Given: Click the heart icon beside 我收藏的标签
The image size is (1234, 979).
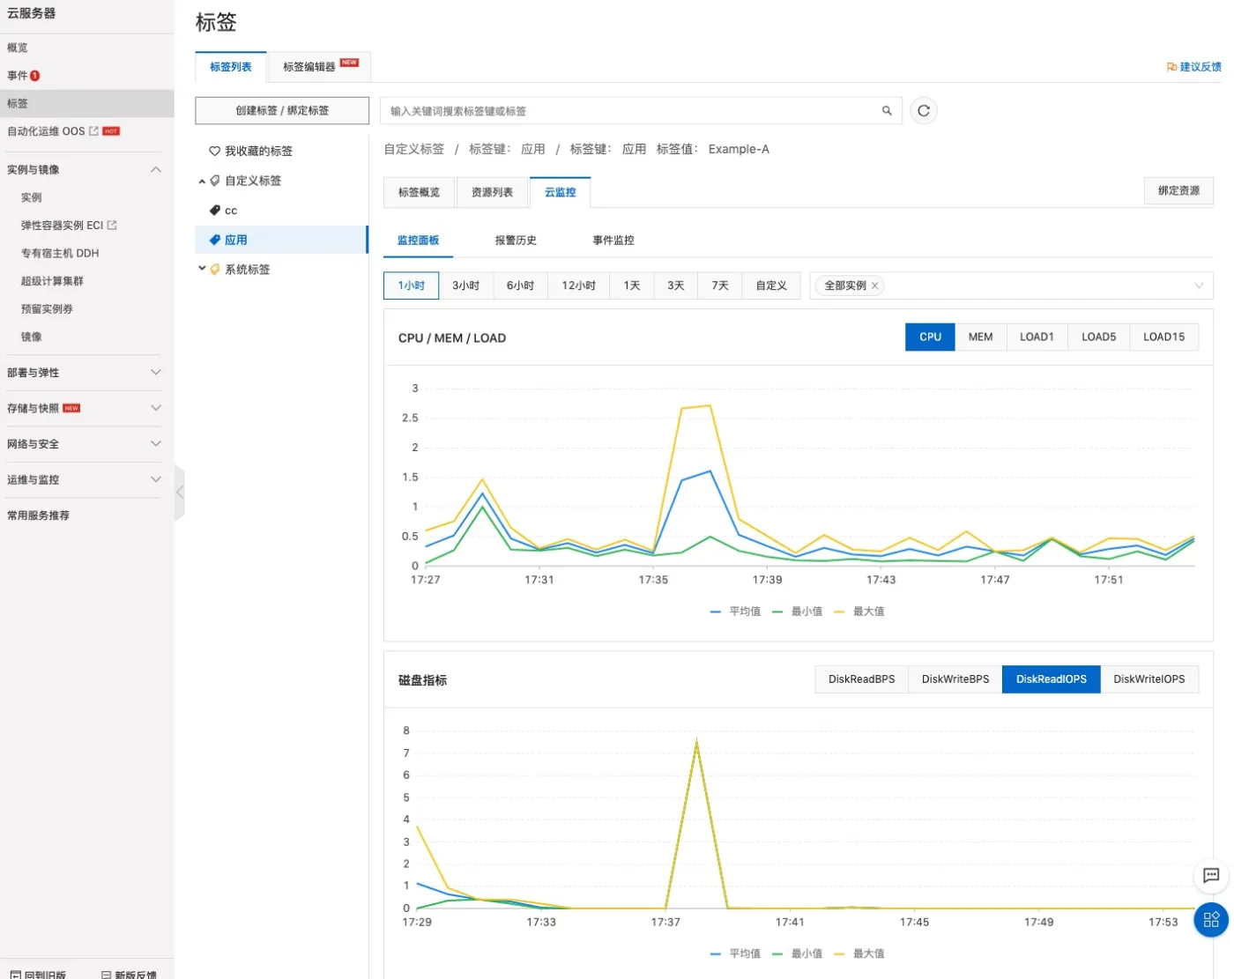Looking at the screenshot, I should click(214, 152).
